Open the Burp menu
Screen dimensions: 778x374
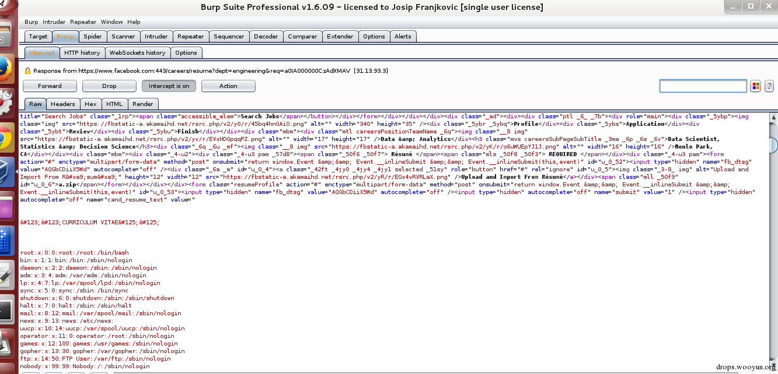point(32,22)
